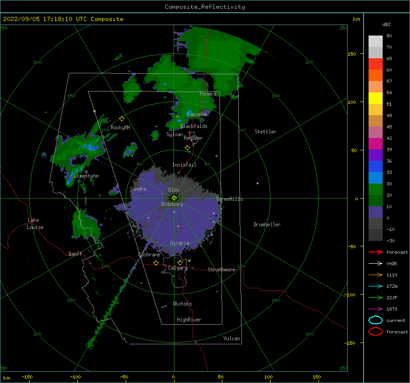The width and height of the screenshot is (410, 383).
Task: Click the Banff label
Action: (75, 254)
